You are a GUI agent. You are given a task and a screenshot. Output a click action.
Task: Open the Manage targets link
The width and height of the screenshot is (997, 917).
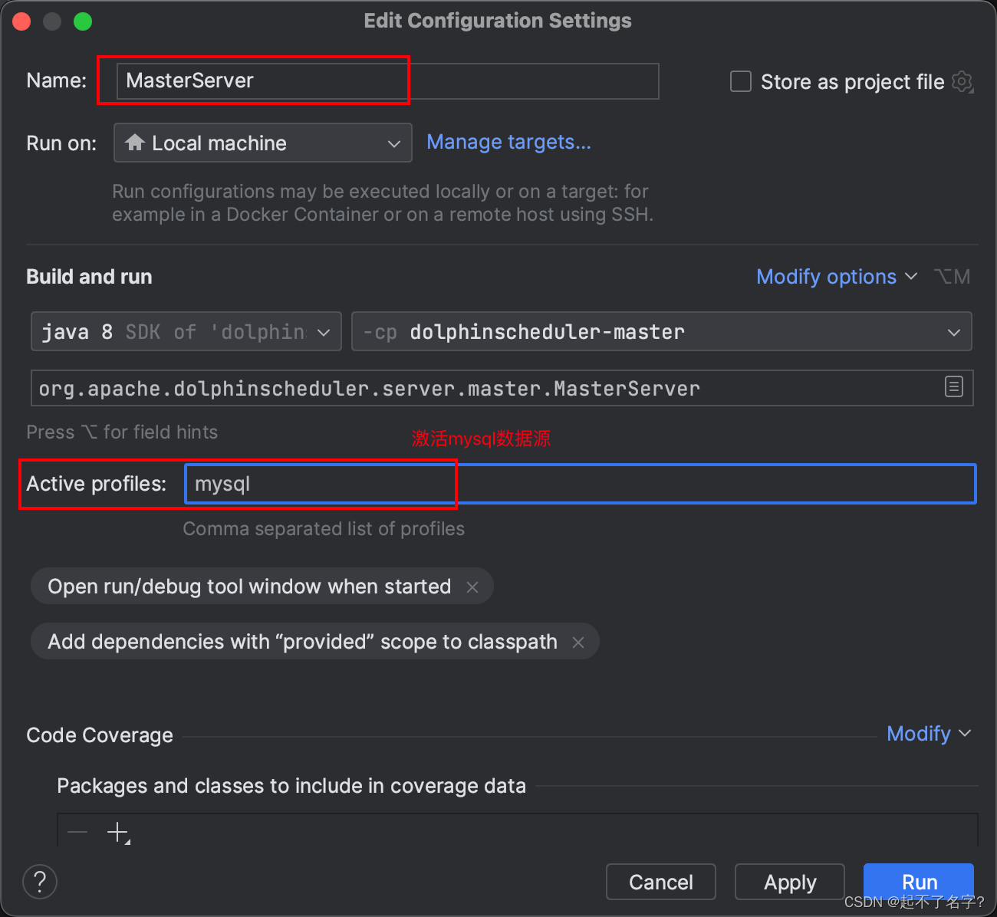[508, 142]
